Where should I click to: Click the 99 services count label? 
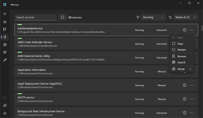click(x=75, y=17)
